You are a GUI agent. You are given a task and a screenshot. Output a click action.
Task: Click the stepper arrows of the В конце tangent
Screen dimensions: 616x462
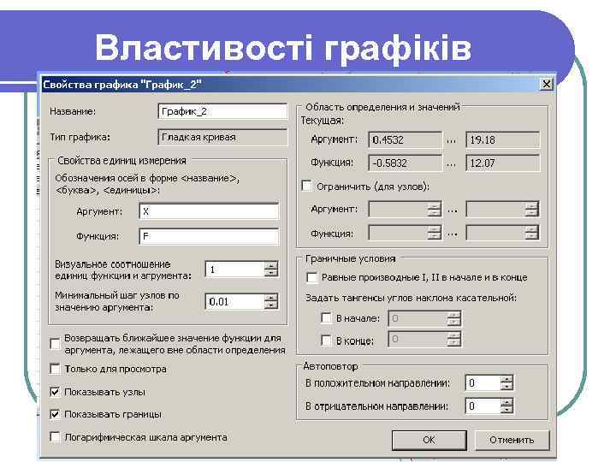pos(453,339)
